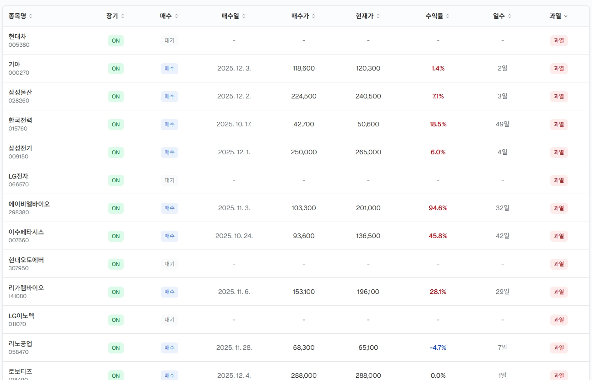This screenshot has width=592, height=380.
Task: Click 매수 badge in 에이비엘바이오 row
Action: click(x=170, y=208)
